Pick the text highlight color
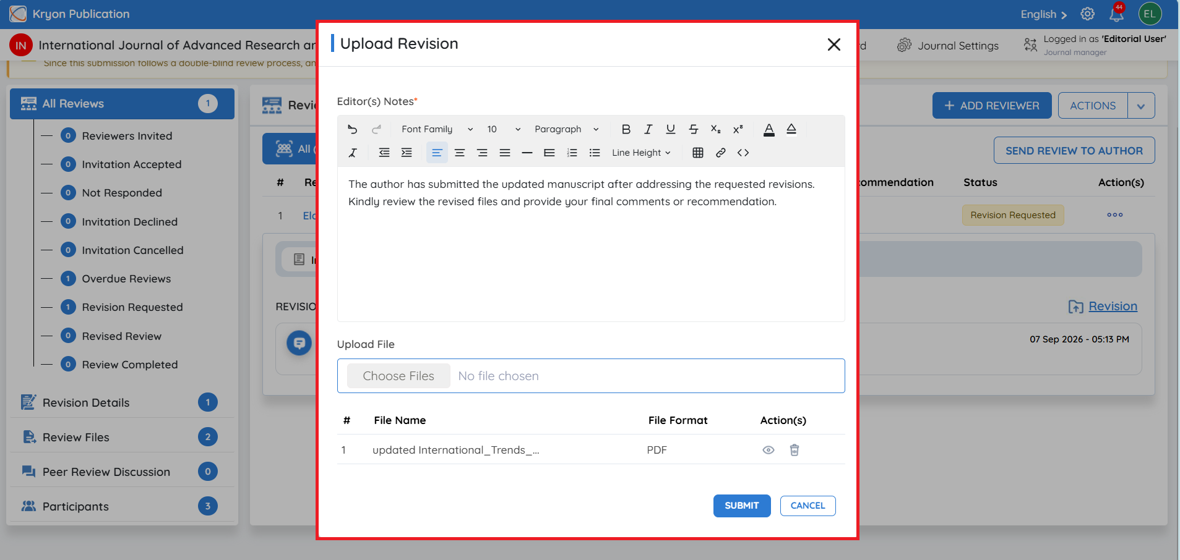1180x560 pixels. pos(791,129)
